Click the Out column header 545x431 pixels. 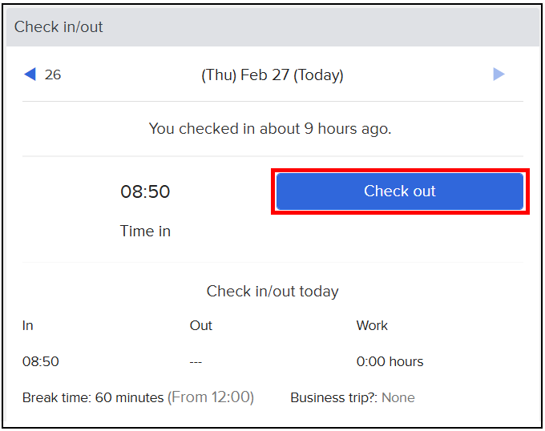pos(201,325)
